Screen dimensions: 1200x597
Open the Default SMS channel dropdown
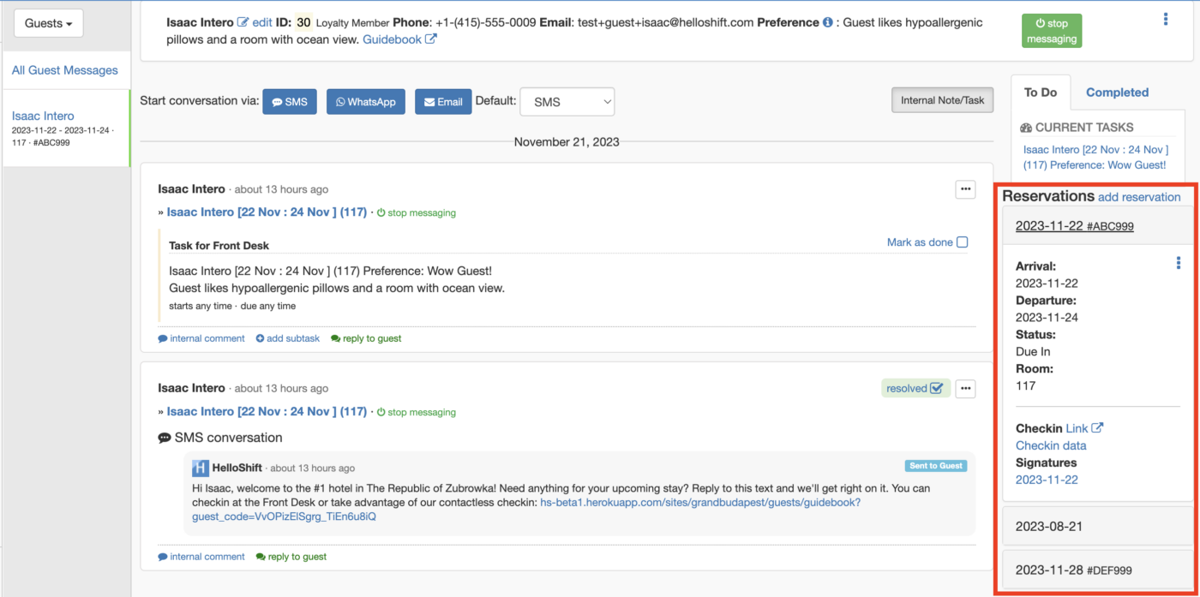point(567,101)
